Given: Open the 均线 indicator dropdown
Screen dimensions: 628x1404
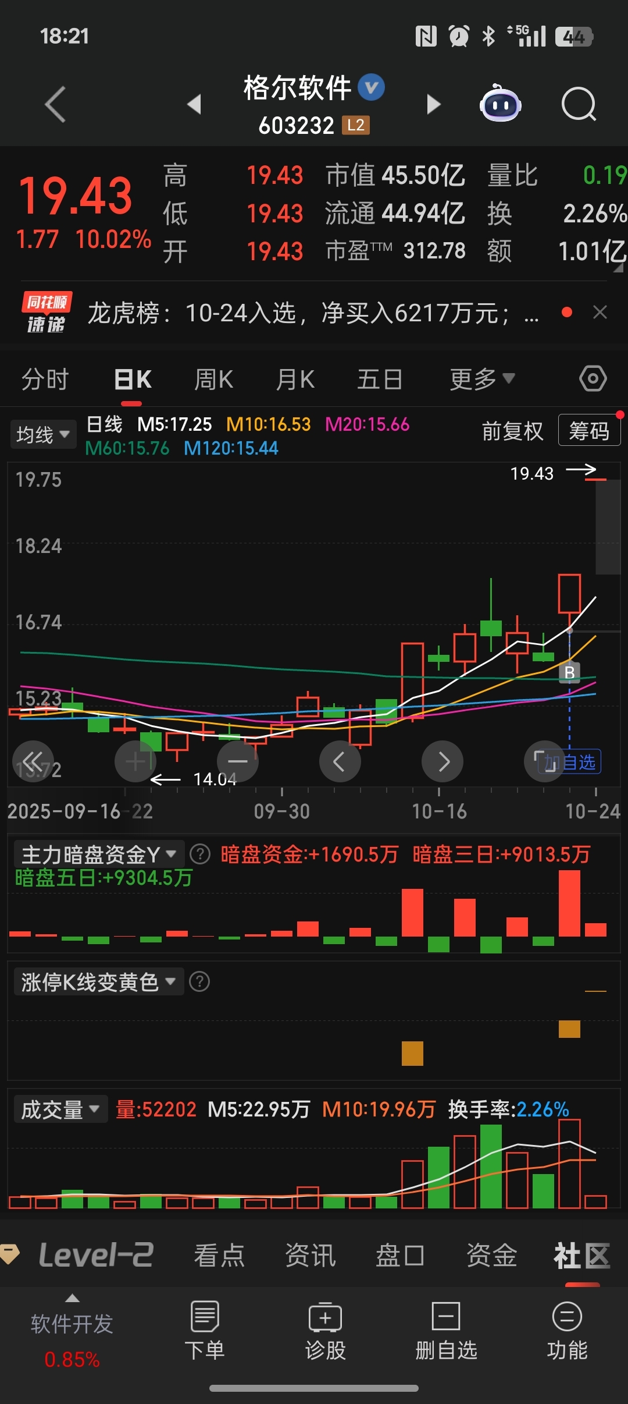Looking at the screenshot, I should [x=43, y=434].
